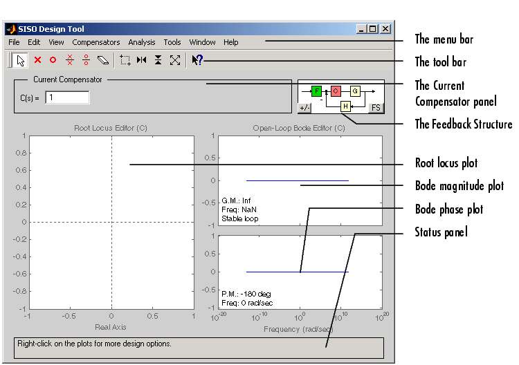519x365 pixels.
Task: Select the arrow pointer tool
Action: tap(21, 60)
